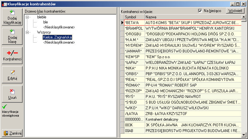Viewport: 248px width, 139px height.
Task: Click the green klasyfikacja obowiązkowa checkmark
Action: tap(4, 107)
